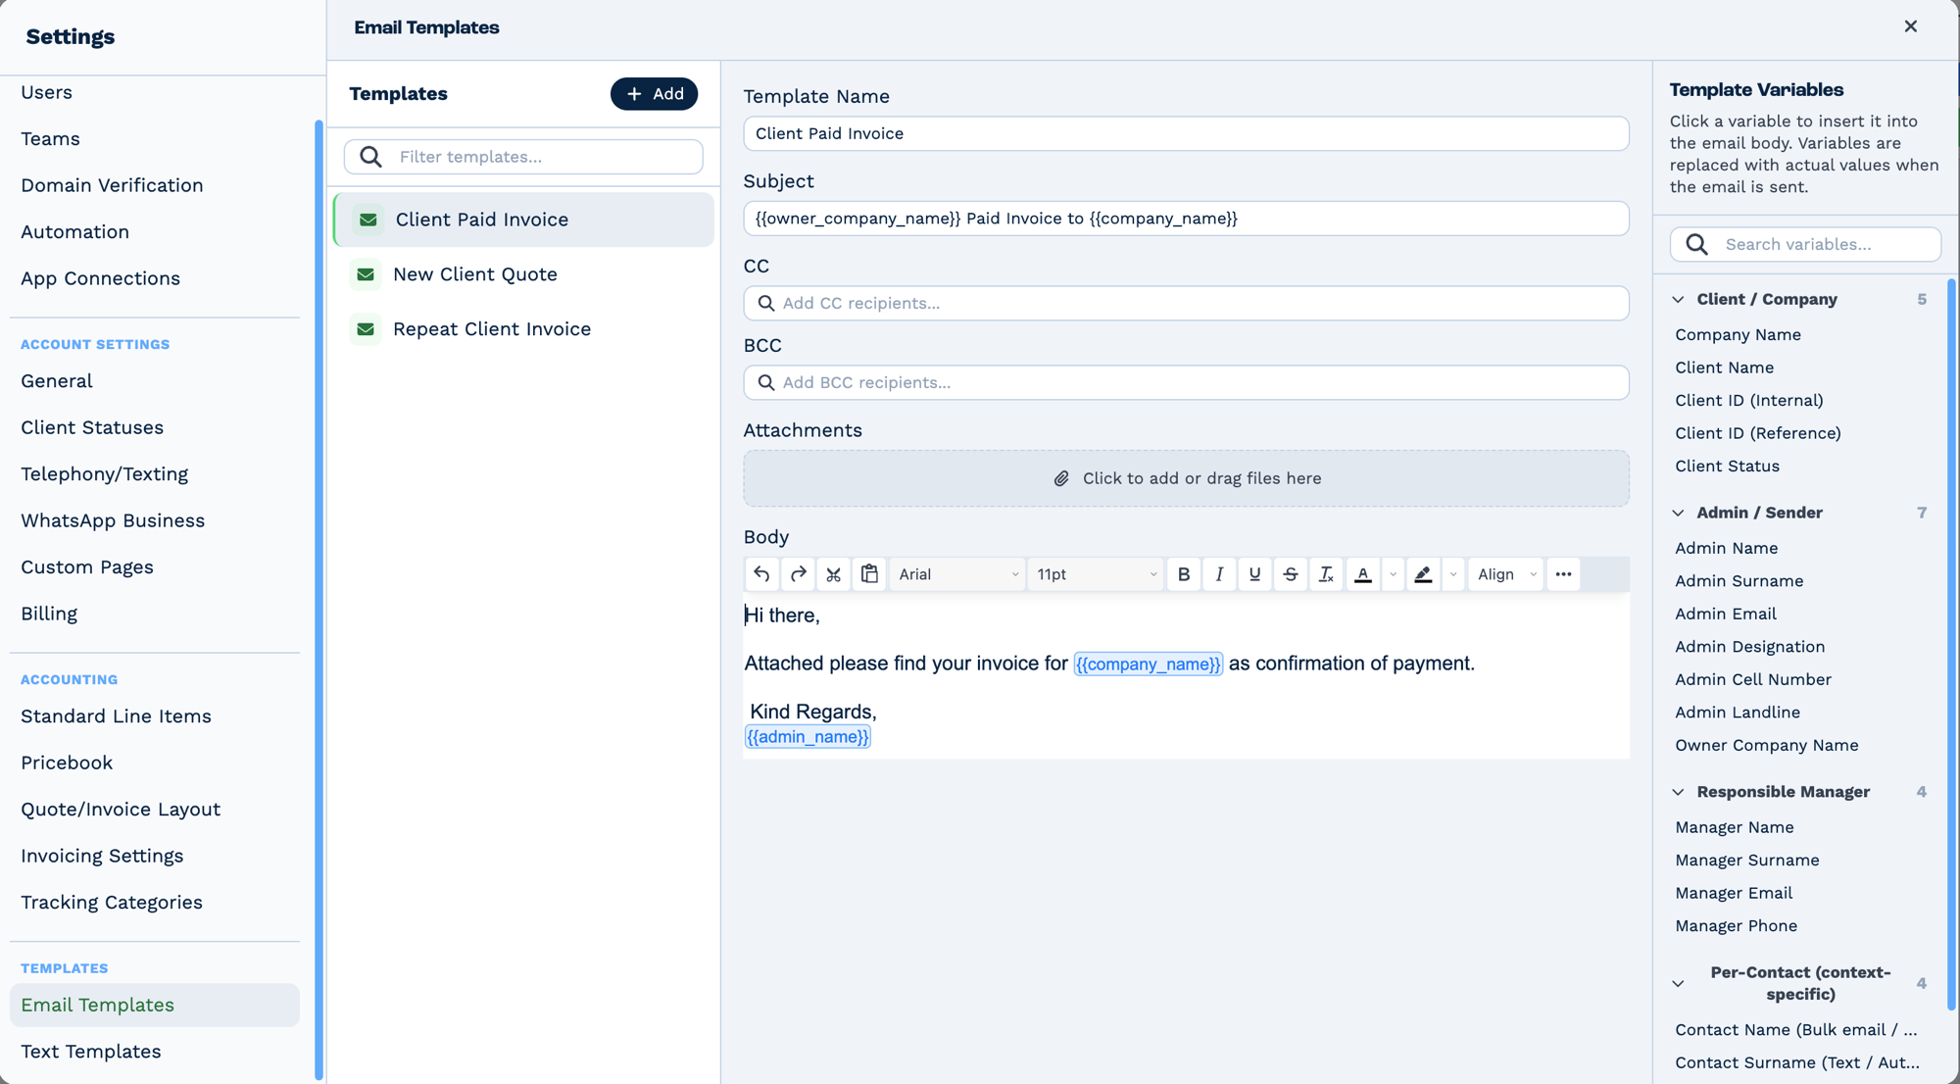Image resolution: width=1960 pixels, height=1084 pixels.
Task: Click the Undo icon in body toolbar
Action: click(761, 574)
